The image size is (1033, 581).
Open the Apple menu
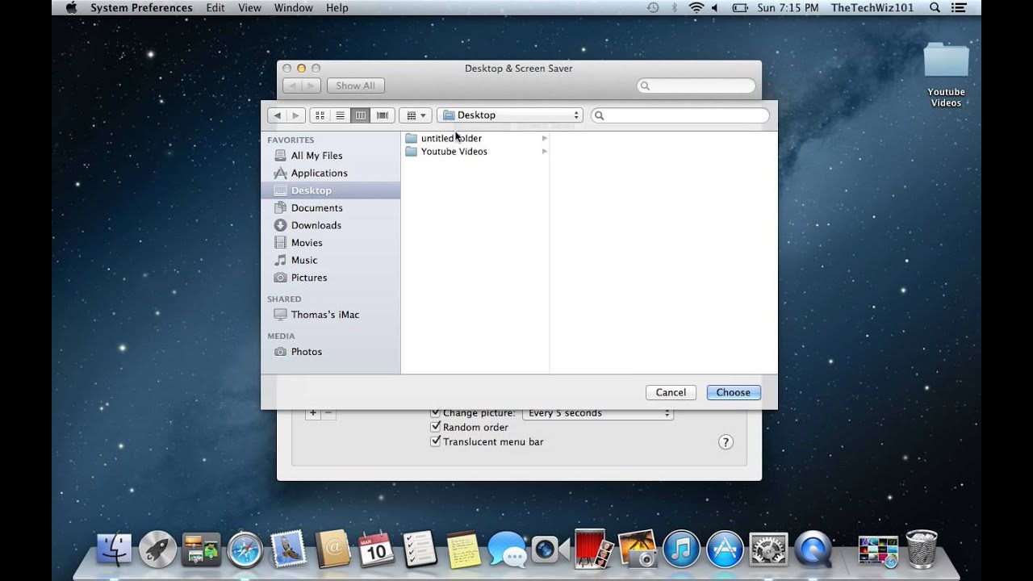tap(71, 8)
